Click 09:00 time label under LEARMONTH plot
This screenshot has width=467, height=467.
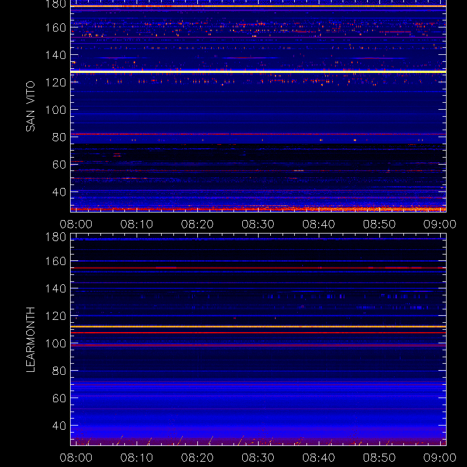pos(440,458)
